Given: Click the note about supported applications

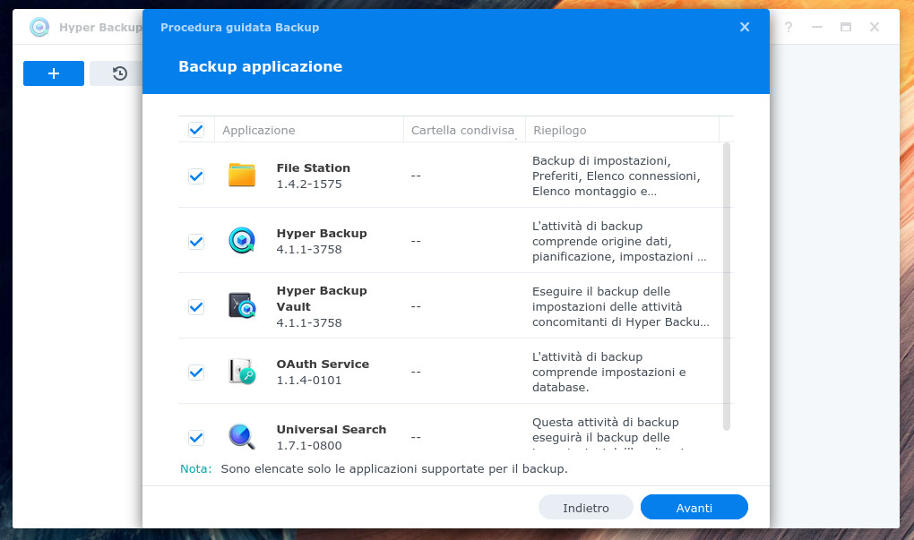Looking at the screenshot, I should [374, 468].
